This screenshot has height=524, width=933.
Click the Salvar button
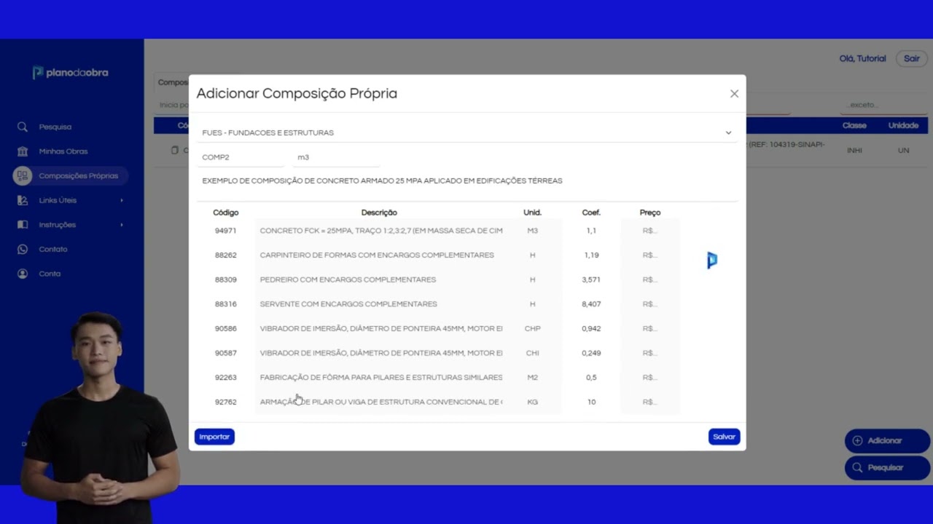(x=724, y=437)
